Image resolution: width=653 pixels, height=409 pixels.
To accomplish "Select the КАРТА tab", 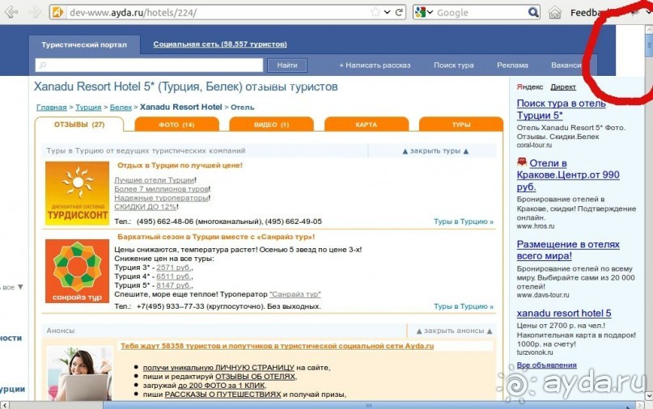I will (x=366, y=124).
